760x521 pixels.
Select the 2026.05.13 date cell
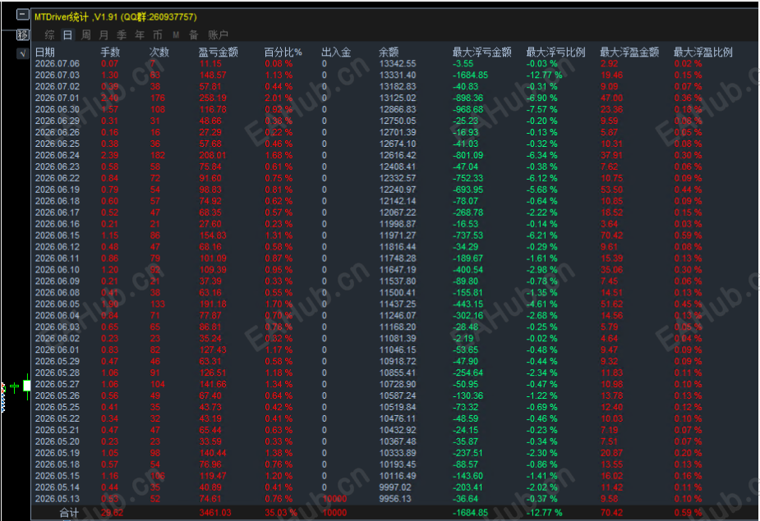(58, 499)
